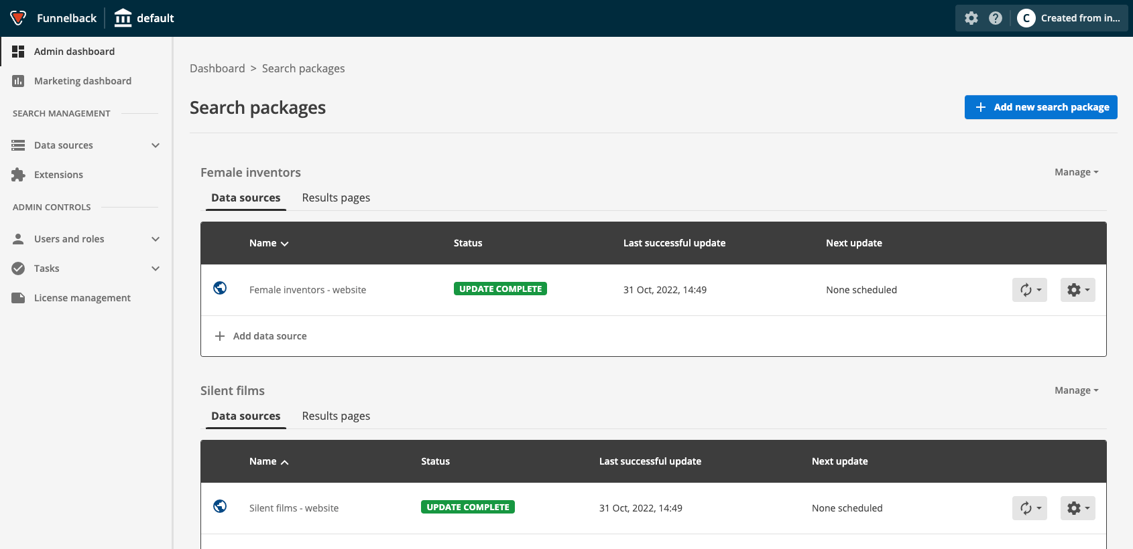Expand the Users and roles chevron
Screen dimensions: 1133x549
156,239
